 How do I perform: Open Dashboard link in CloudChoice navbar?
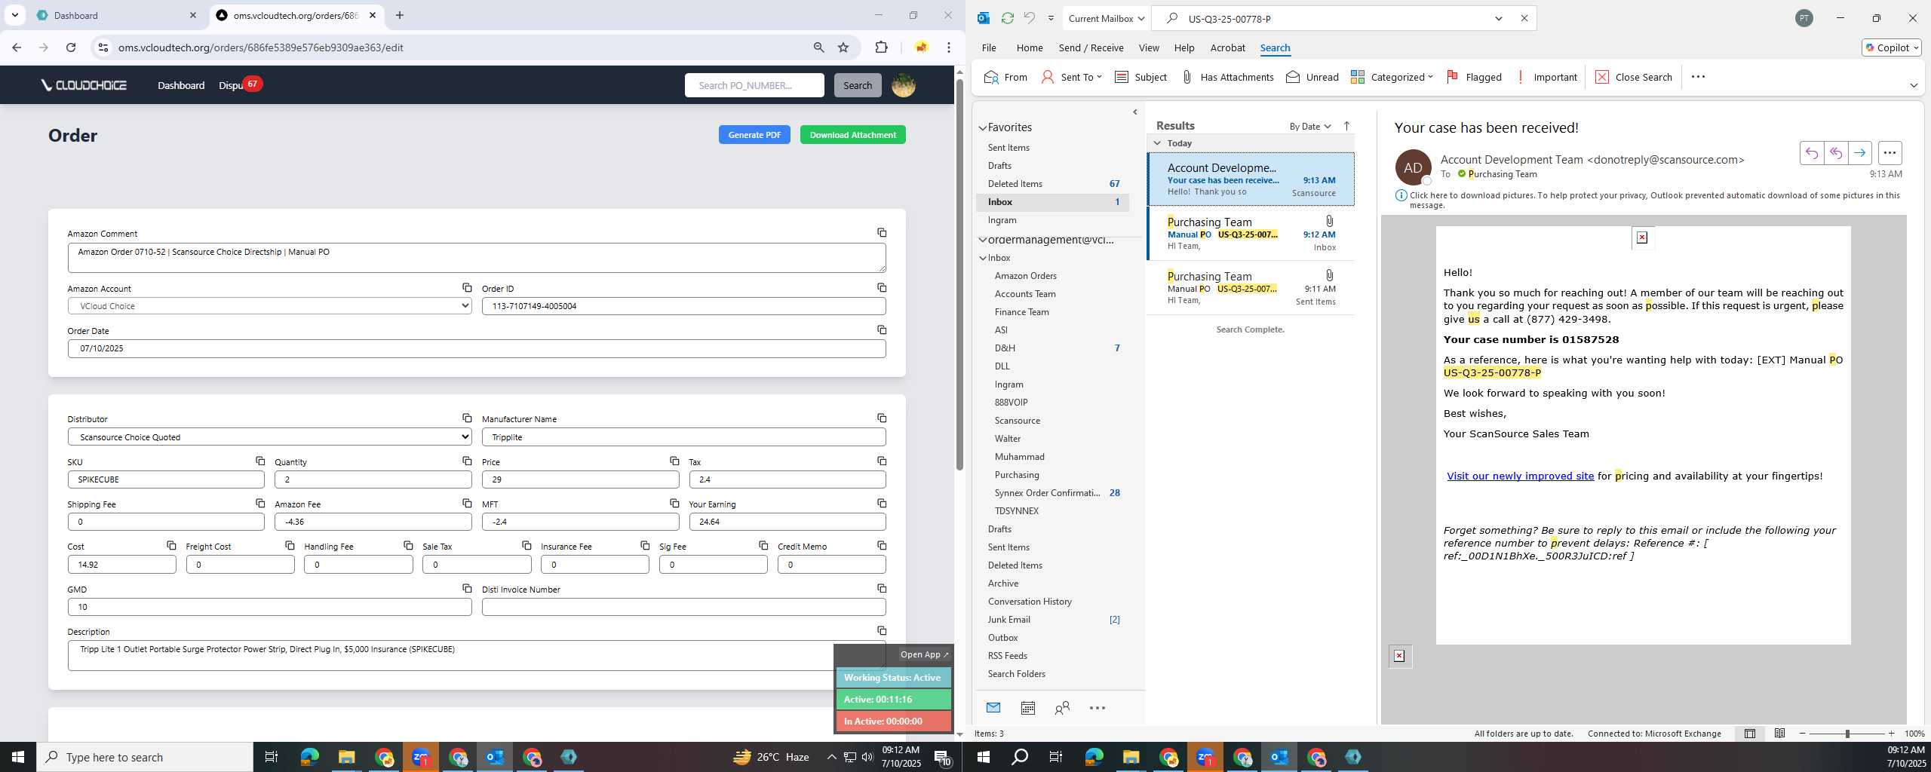(x=181, y=85)
